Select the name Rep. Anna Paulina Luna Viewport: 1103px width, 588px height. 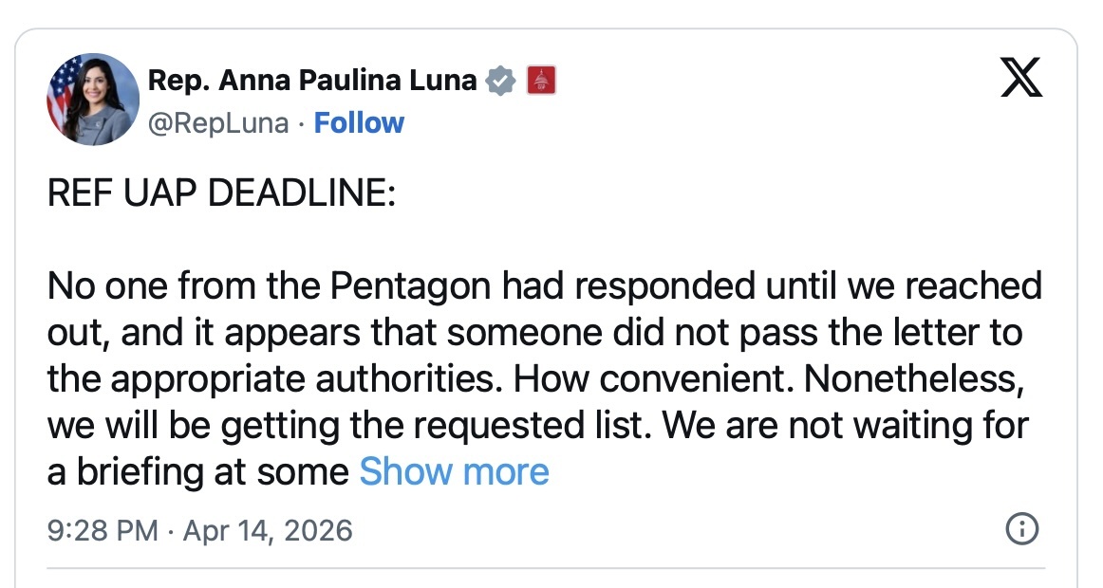point(313,80)
